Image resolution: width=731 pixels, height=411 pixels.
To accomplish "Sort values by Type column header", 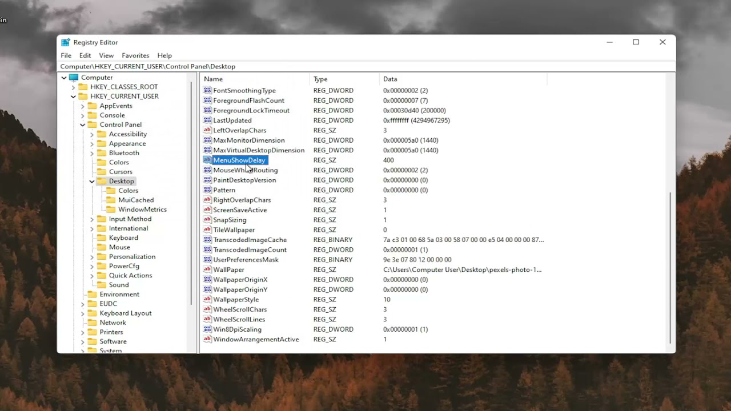I will pyautogui.click(x=345, y=79).
